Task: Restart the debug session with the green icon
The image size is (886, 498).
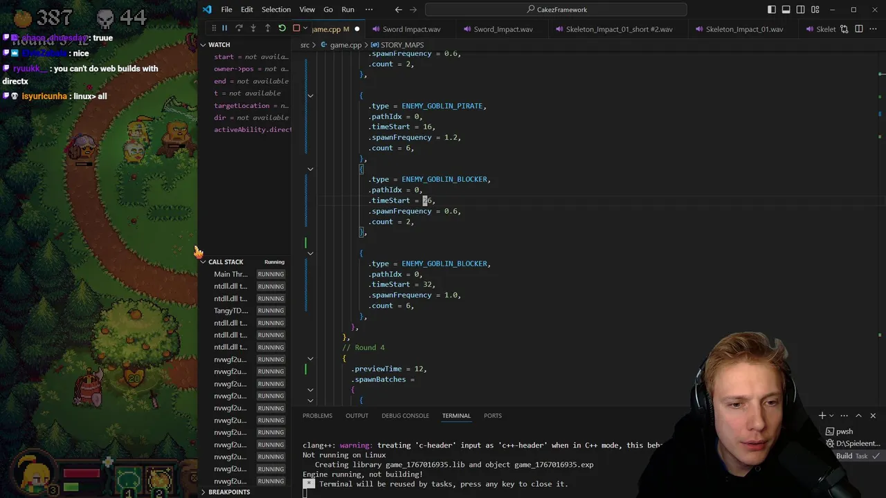Action: pyautogui.click(x=282, y=28)
